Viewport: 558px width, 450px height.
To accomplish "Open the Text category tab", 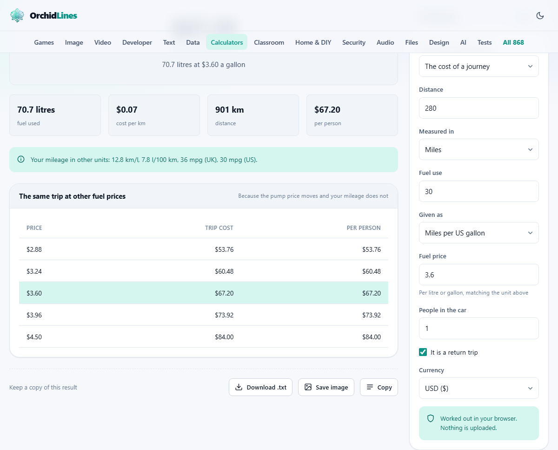I will click(x=169, y=42).
